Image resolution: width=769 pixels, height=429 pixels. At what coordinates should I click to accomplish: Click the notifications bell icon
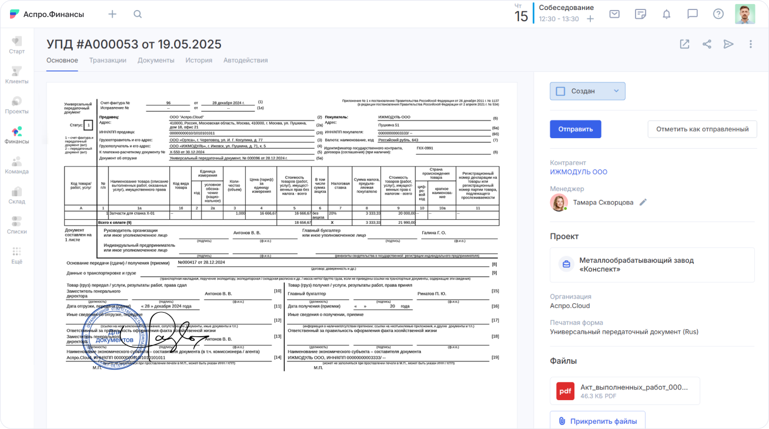(666, 14)
